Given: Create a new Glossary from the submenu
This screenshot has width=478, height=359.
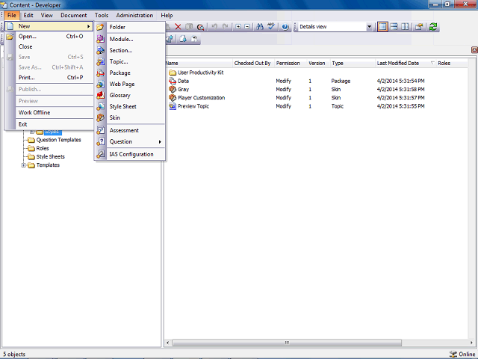Looking at the screenshot, I should [x=130, y=95].
